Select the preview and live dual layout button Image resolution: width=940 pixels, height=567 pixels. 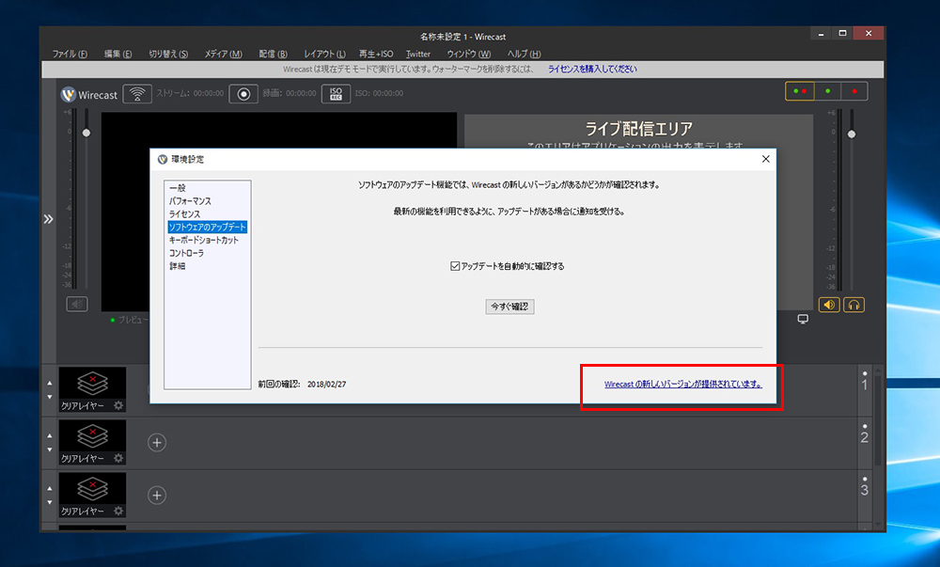tap(800, 91)
